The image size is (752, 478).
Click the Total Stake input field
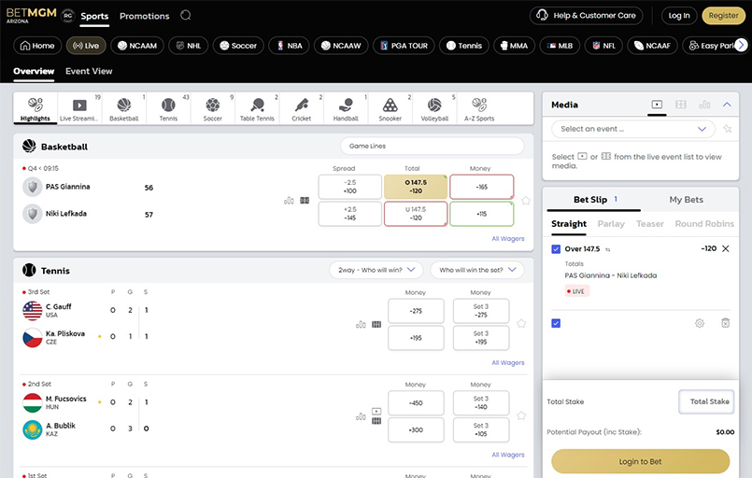706,401
